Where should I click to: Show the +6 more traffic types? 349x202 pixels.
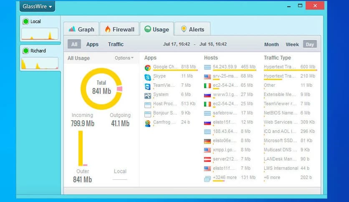click(x=272, y=177)
